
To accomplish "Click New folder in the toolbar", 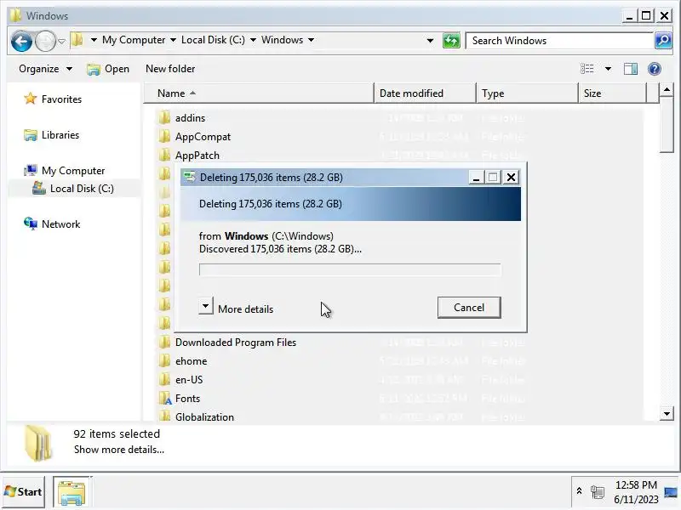I will [x=170, y=69].
